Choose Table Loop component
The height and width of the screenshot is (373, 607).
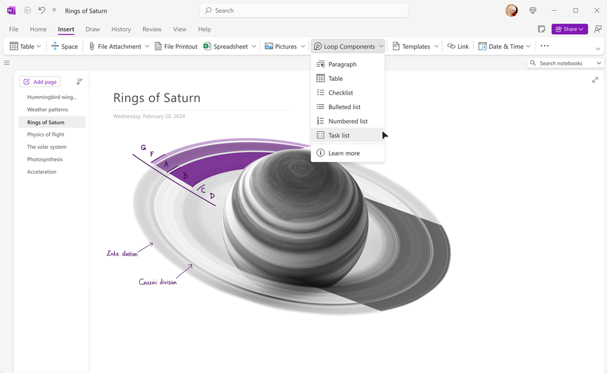tap(348, 78)
